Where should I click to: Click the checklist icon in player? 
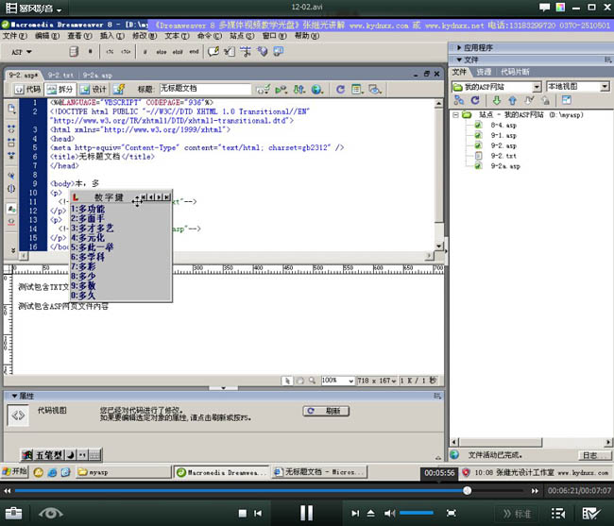(x=591, y=513)
